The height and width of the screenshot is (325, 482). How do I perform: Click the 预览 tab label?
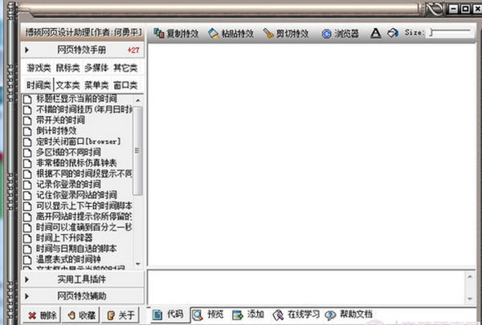click(215, 314)
